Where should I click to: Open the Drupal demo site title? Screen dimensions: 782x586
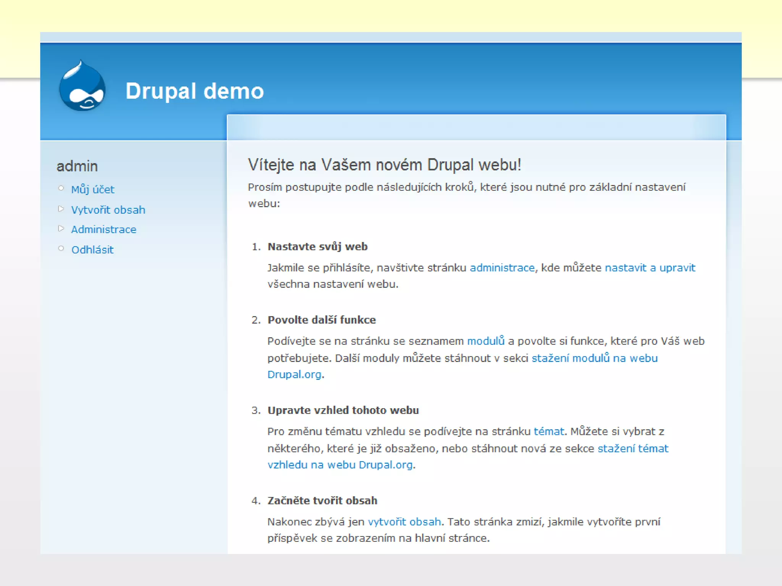(x=194, y=91)
